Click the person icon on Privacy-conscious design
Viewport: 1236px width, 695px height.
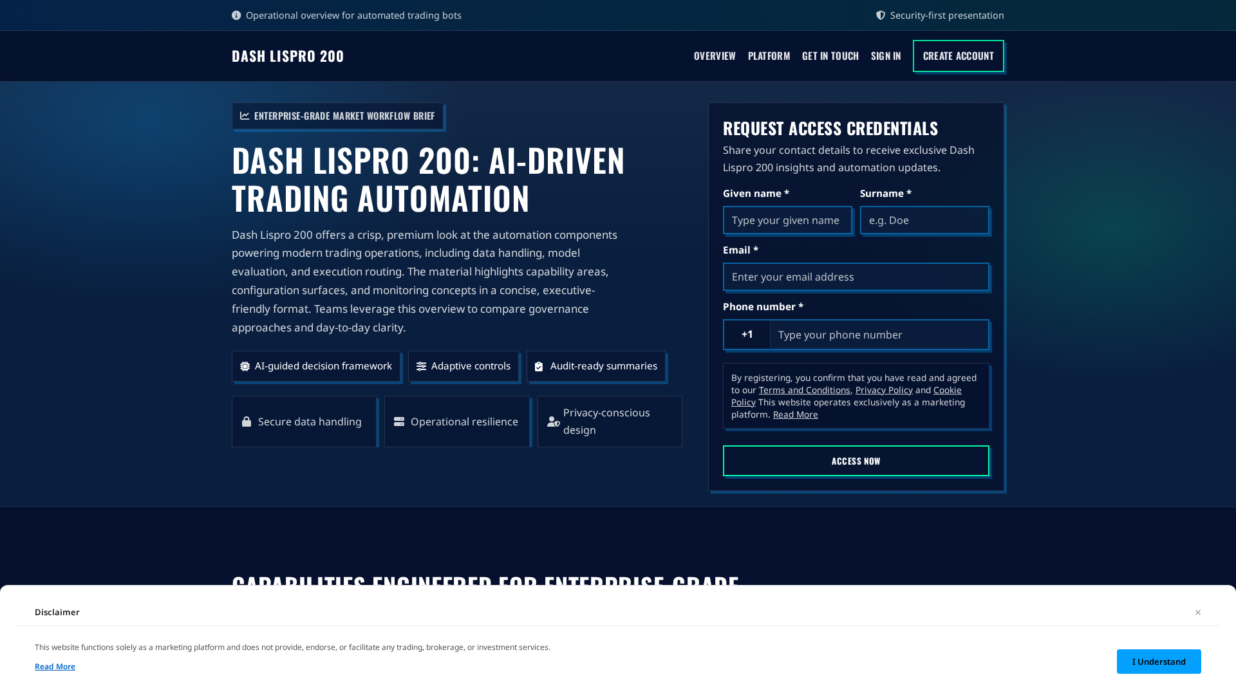553,422
